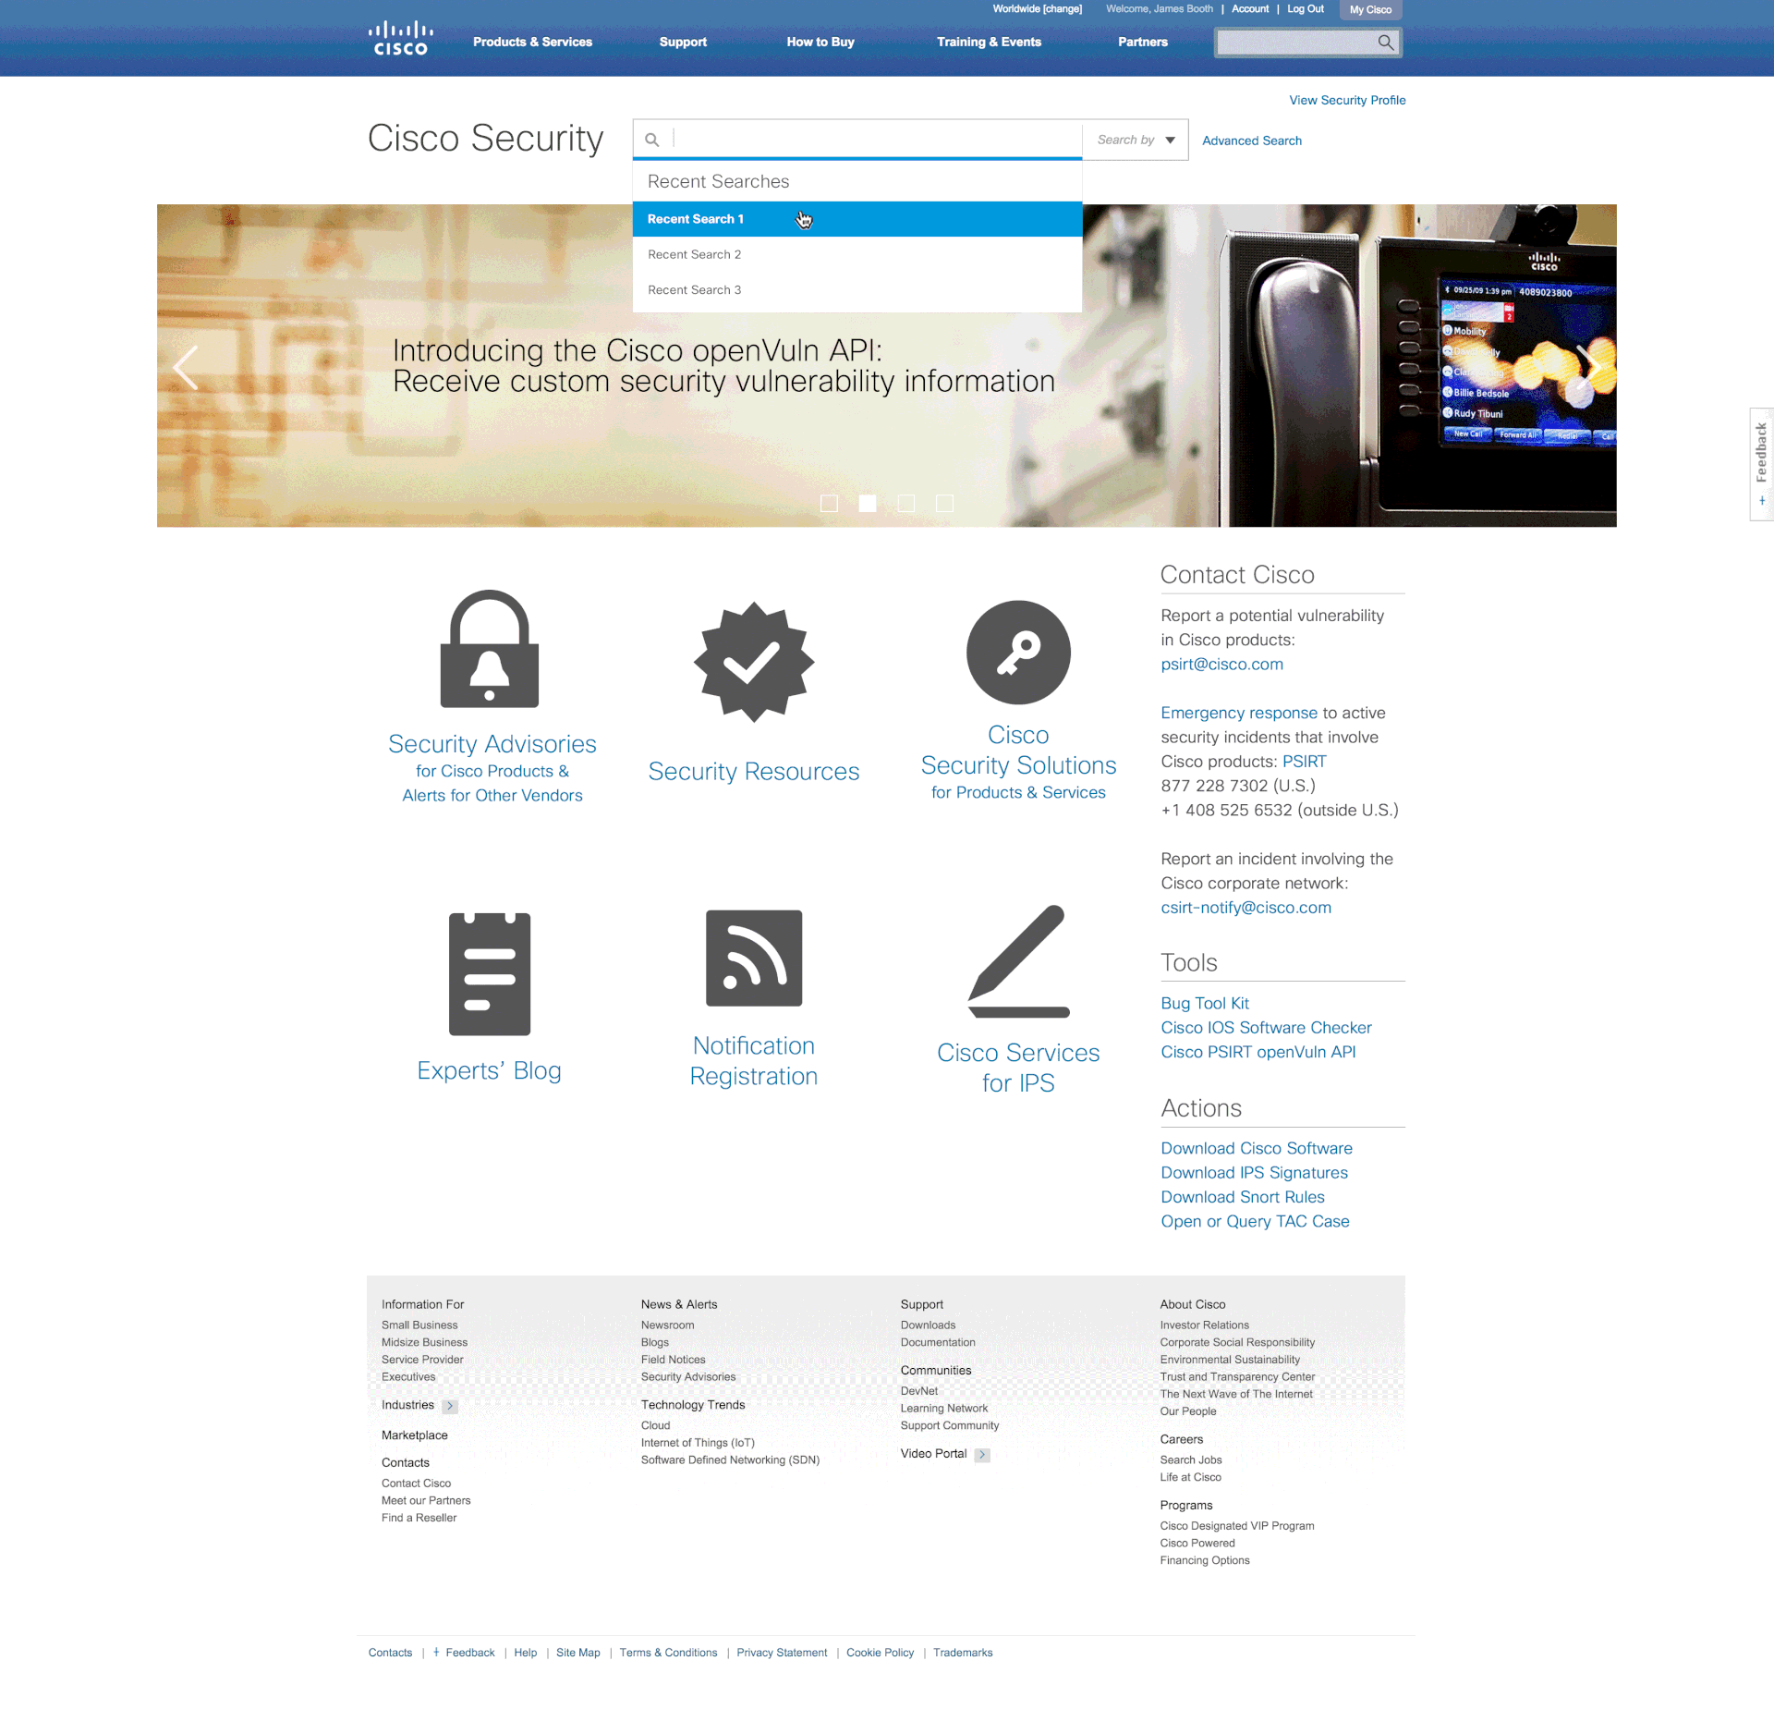Open Cisco PSIRT openVuln API link

(x=1258, y=1052)
